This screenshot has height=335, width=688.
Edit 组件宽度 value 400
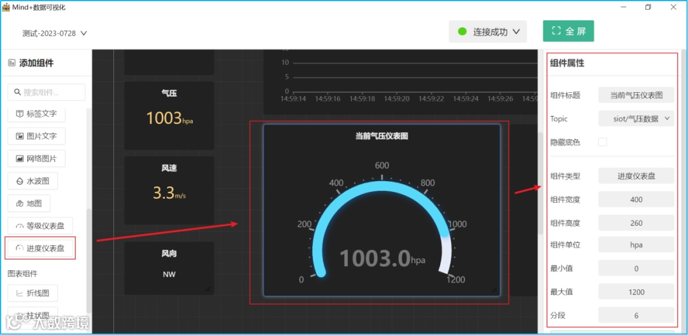636,199
